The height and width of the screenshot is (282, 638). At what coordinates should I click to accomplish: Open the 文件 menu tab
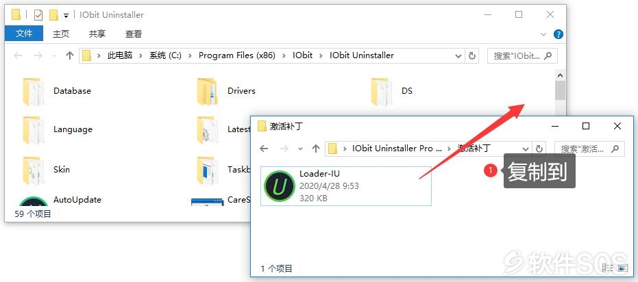[24, 34]
